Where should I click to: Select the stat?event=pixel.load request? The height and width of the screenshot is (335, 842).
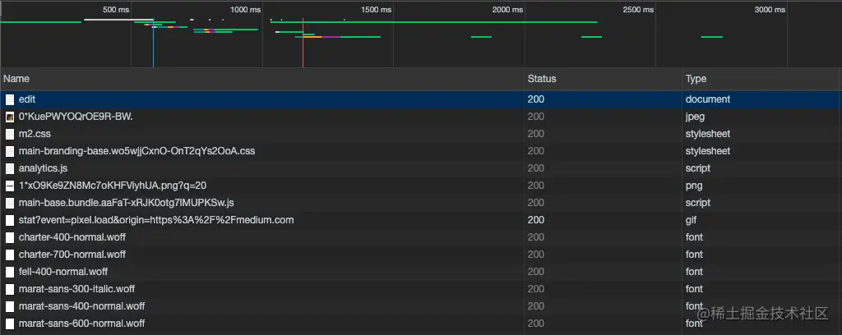(421, 220)
